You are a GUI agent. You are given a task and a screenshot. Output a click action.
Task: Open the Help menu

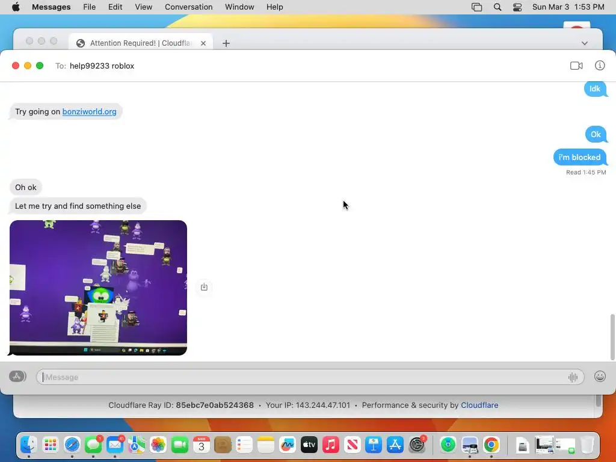tap(274, 7)
